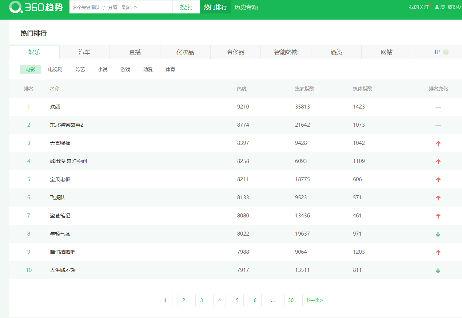The image size is (462, 318).
Task: Click the user avatar icon for 皮_皮虾0
Action: pos(437,7)
